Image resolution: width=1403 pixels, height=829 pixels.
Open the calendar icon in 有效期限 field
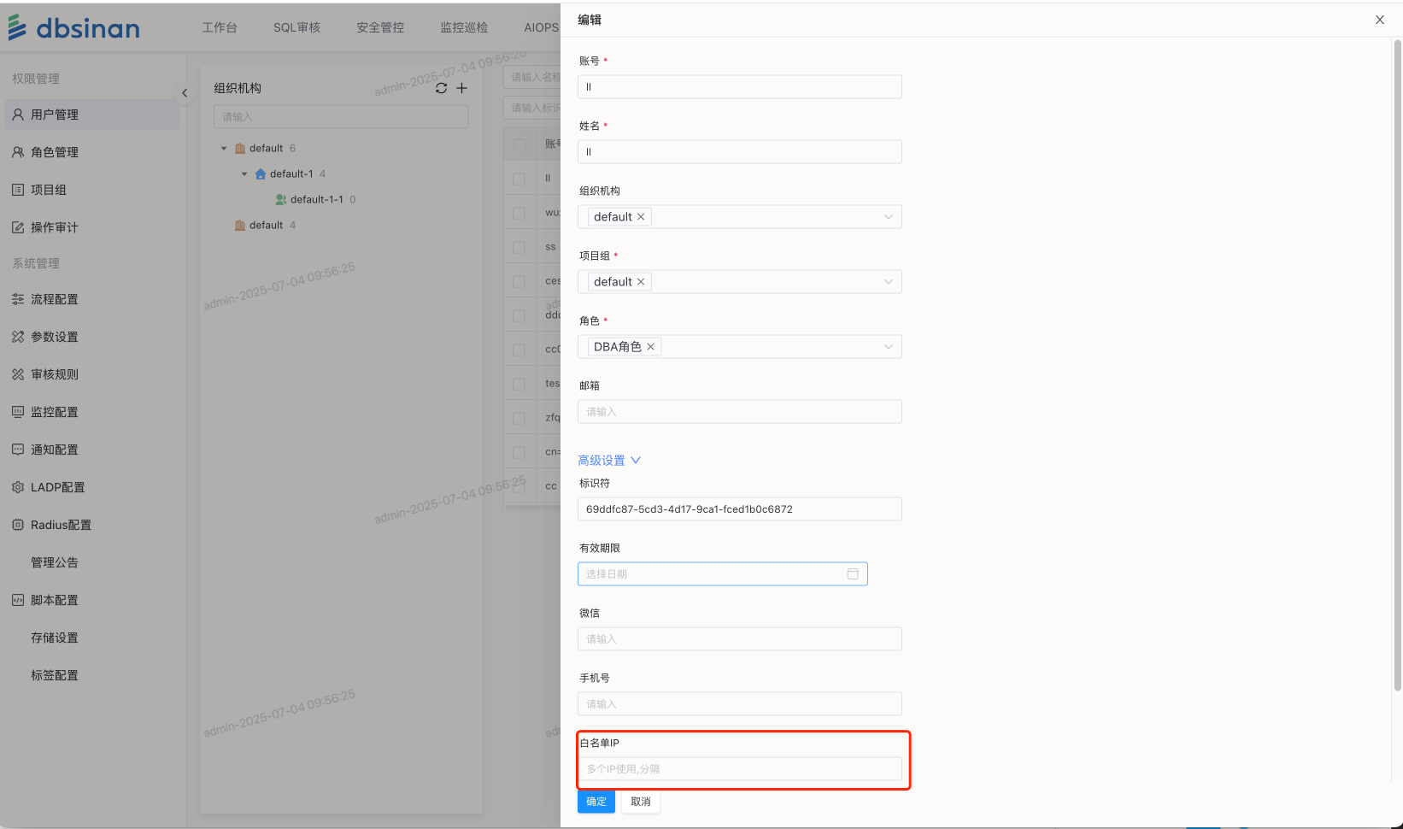pos(852,574)
